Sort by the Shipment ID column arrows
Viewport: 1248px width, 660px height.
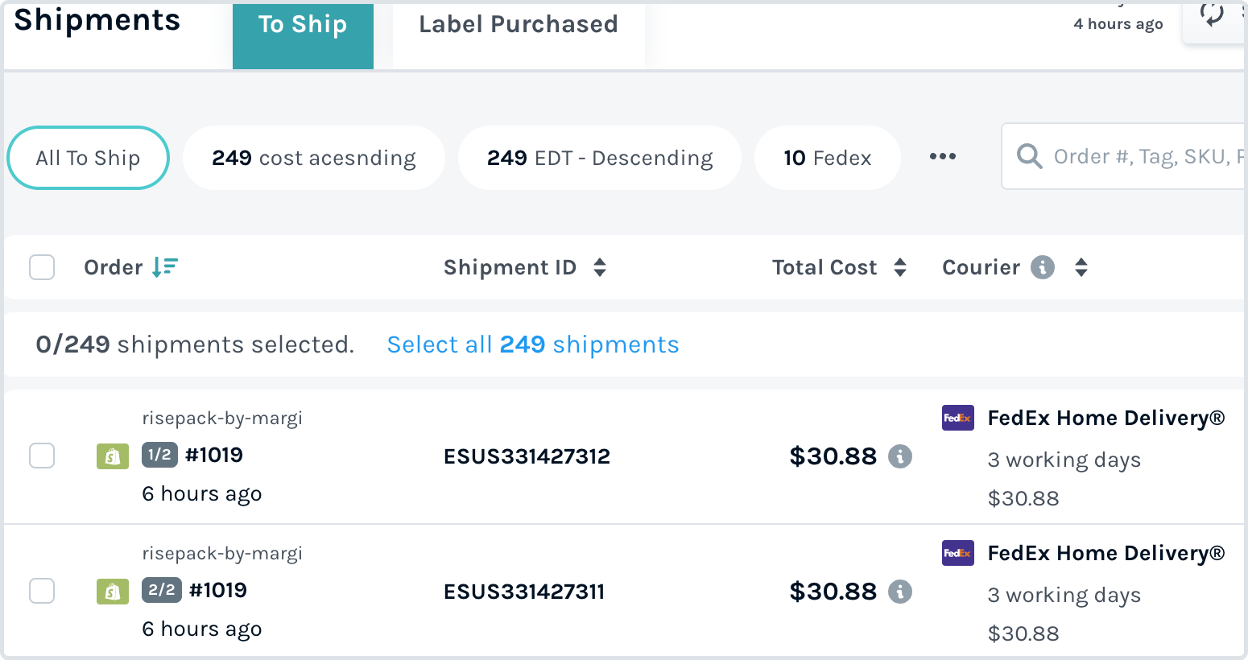pyautogui.click(x=600, y=267)
